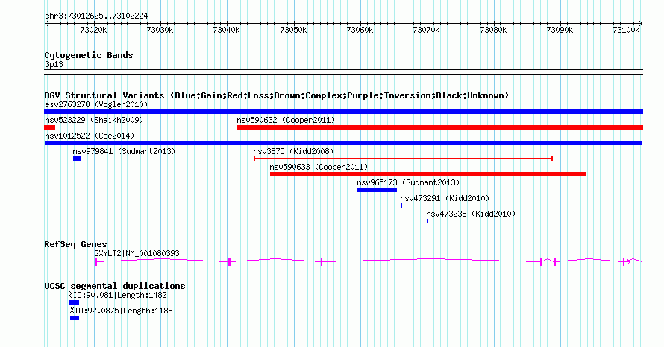Click the esv2763278 (Vogler2010) blue gain bar

pos(343,112)
